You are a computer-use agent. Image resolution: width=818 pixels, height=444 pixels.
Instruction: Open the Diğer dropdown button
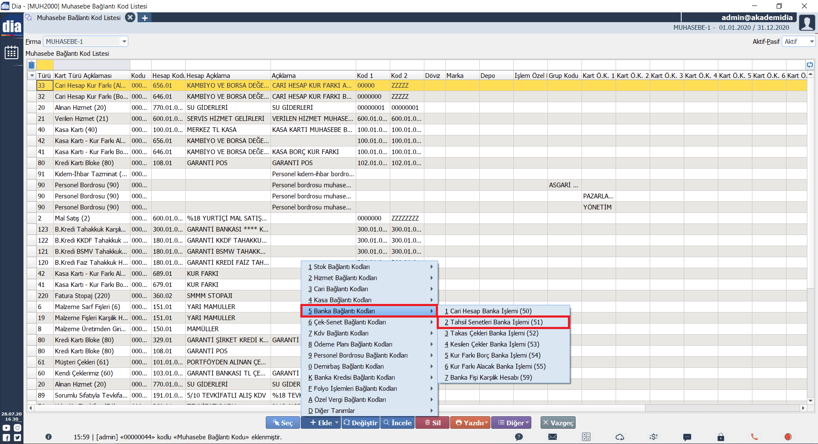[x=511, y=423]
